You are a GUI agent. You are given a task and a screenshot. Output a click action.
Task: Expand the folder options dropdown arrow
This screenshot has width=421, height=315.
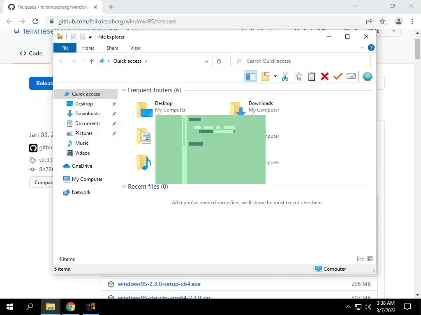click(x=275, y=77)
